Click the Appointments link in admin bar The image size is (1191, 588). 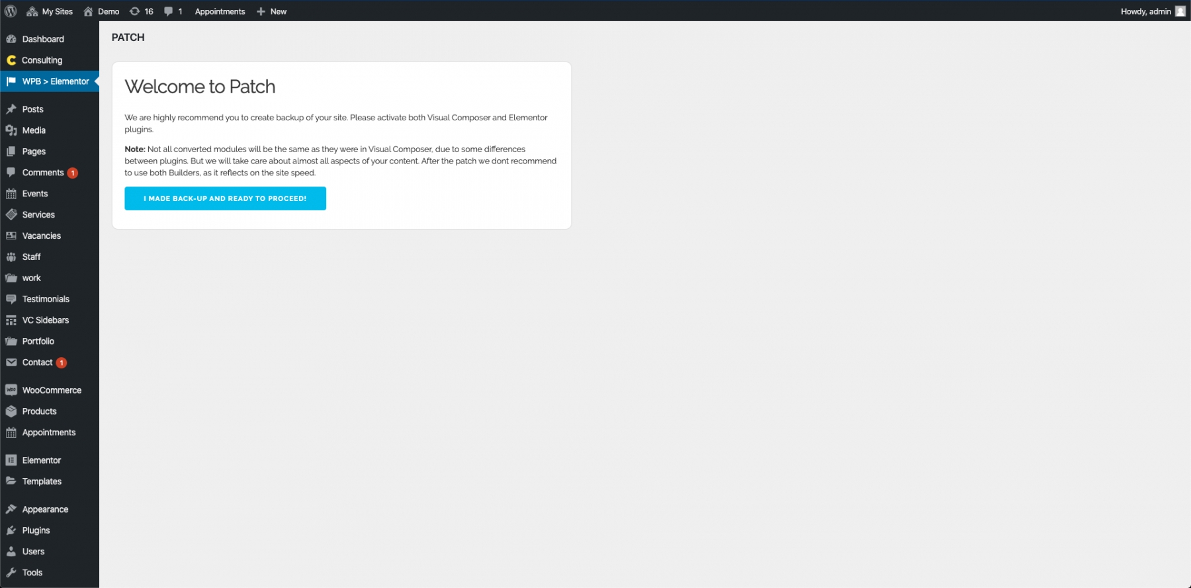[220, 11]
